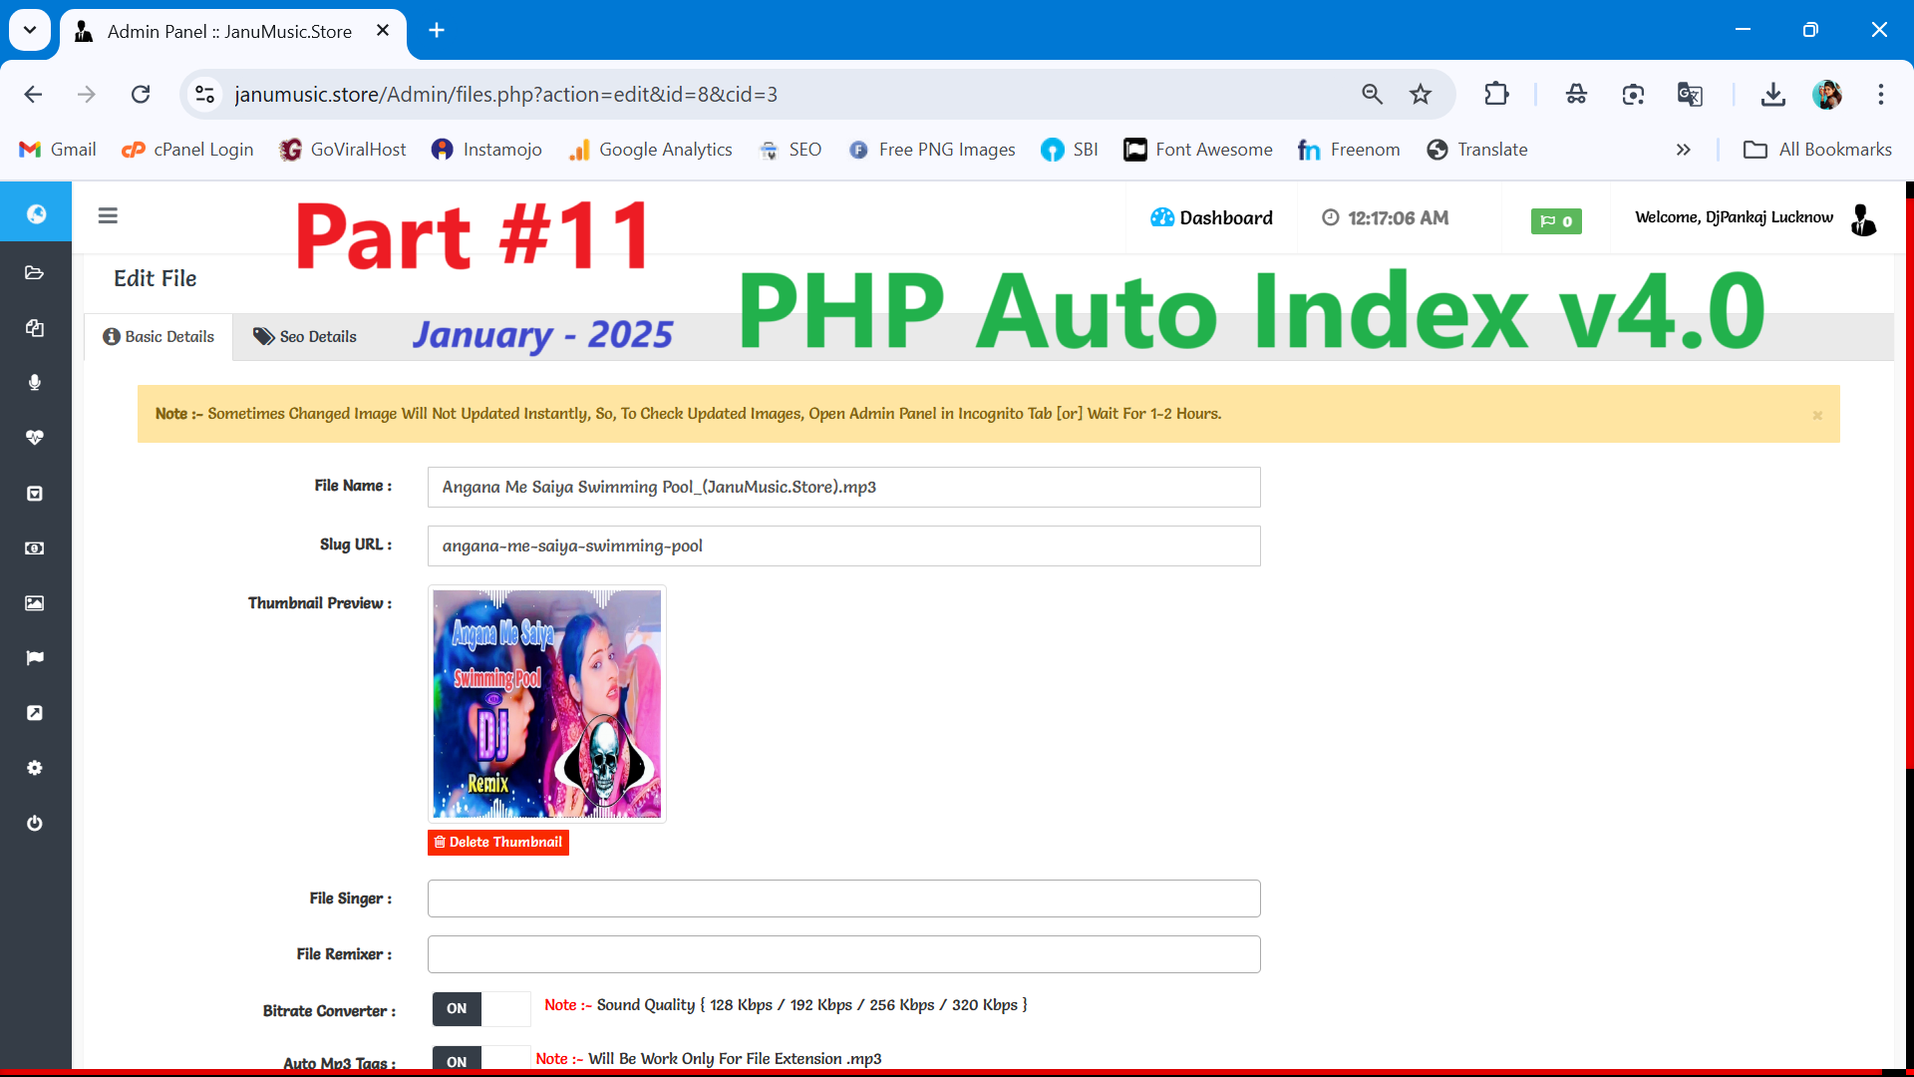Click the power/refresh icon at sidebar bottom
Viewport: 1914px width, 1077px height.
point(36,823)
